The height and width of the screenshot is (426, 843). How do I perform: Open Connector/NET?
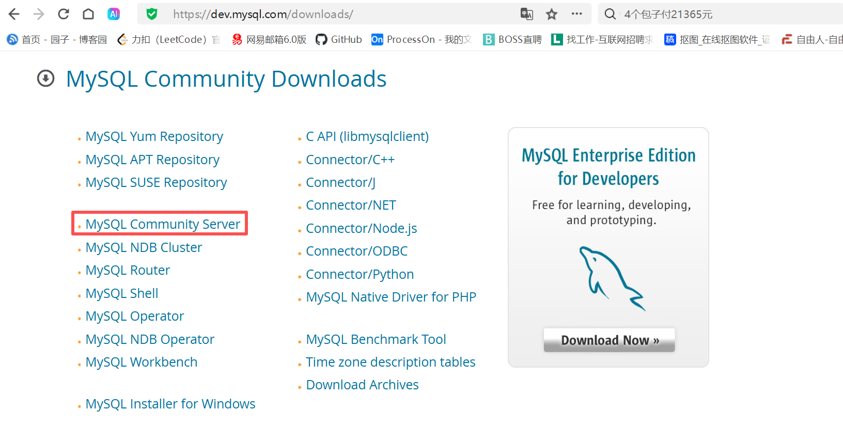(x=351, y=205)
